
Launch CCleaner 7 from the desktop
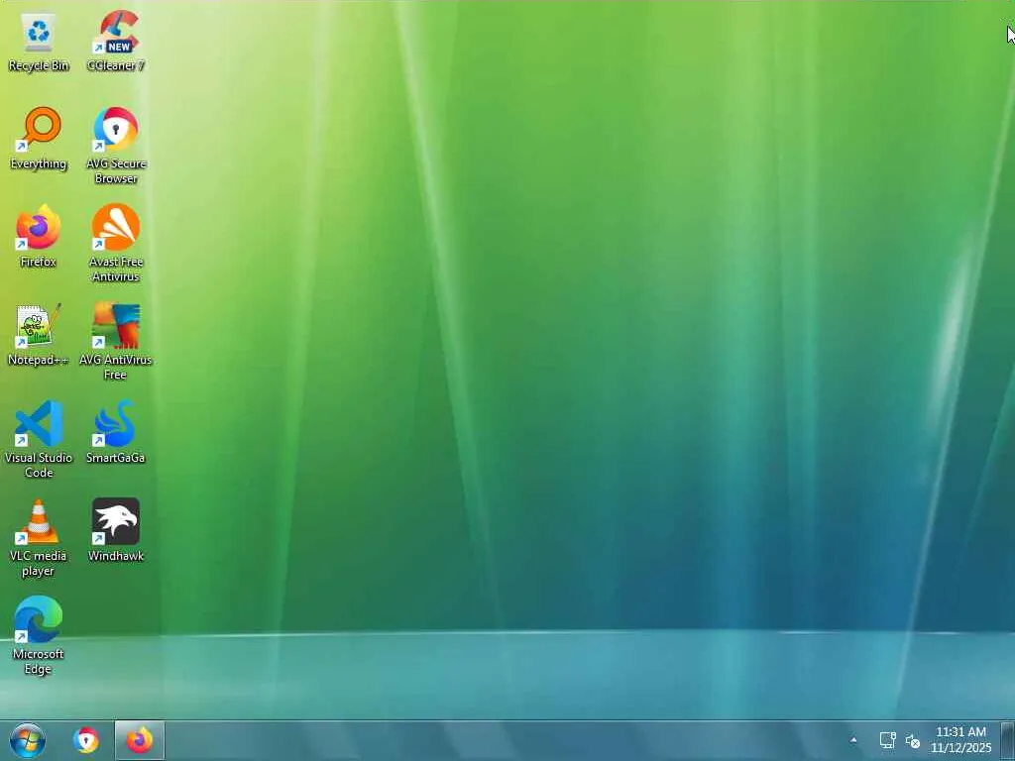(x=116, y=42)
